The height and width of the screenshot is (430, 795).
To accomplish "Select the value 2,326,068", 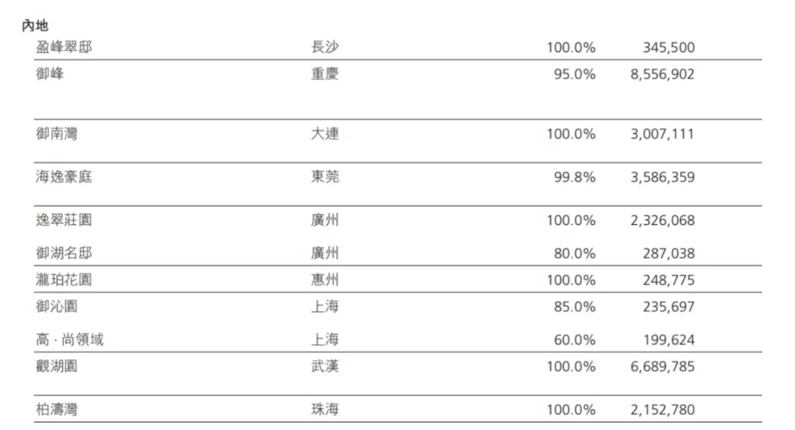I will [x=662, y=221].
